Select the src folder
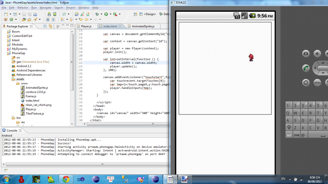 coord(18,57)
